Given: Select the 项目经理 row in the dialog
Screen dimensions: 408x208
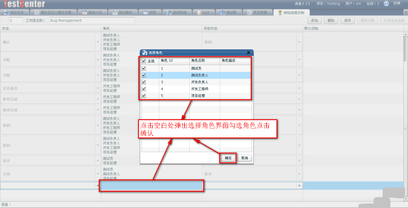Looking at the screenshot, I should pos(197,96).
